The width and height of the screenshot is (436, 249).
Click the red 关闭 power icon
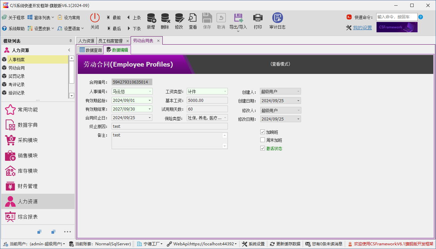pyautogui.click(x=95, y=18)
